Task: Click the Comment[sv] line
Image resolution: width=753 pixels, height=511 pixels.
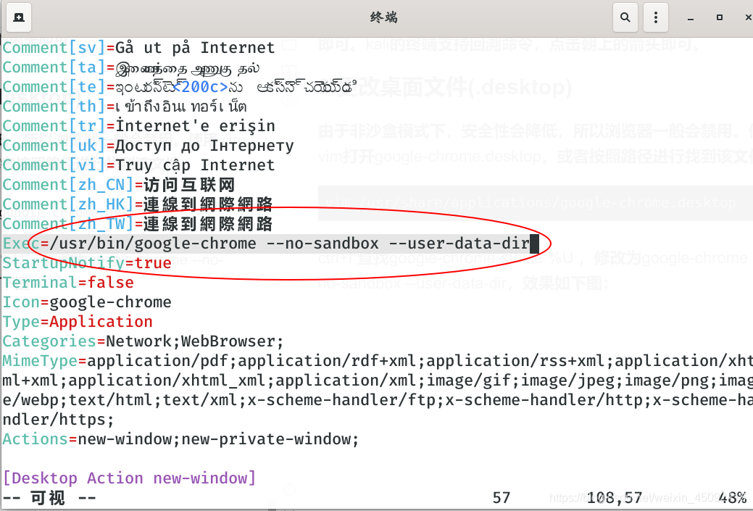Action: [138, 48]
